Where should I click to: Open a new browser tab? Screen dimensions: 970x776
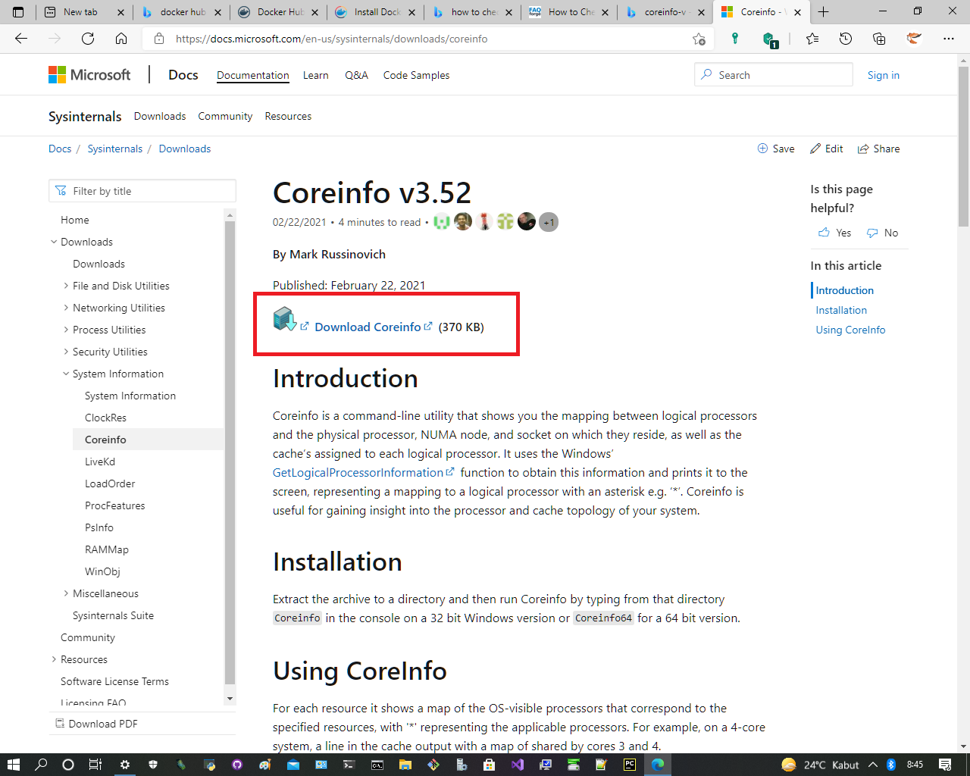824,12
